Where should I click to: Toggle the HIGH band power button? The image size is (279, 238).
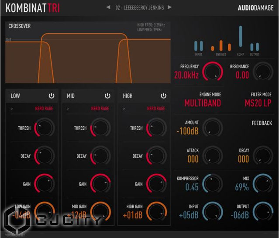click(x=164, y=96)
